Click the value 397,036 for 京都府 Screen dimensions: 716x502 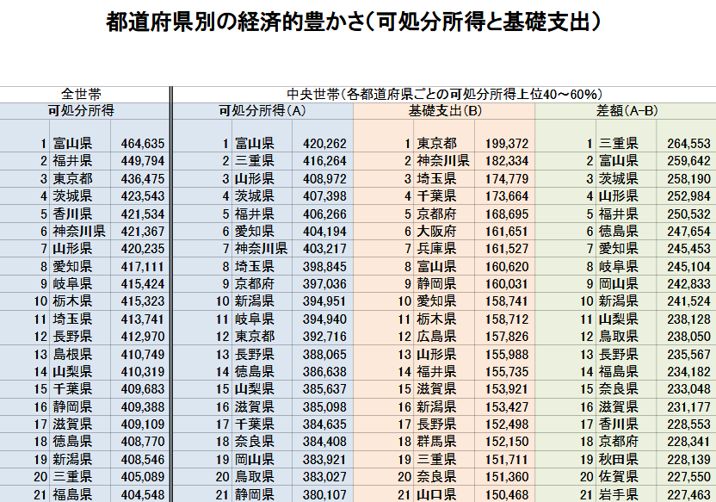point(324,283)
